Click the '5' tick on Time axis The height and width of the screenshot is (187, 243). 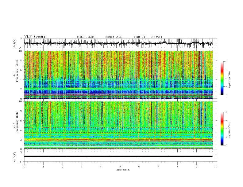tap(120, 167)
